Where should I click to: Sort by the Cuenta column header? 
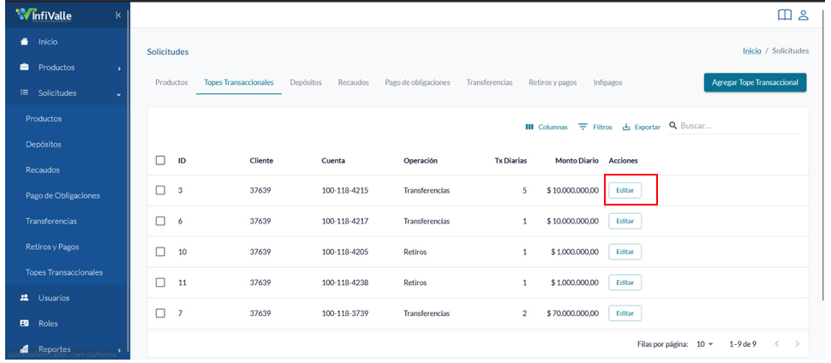333,161
